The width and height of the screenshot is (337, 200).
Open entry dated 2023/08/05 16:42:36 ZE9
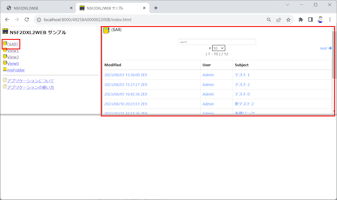tap(126, 94)
